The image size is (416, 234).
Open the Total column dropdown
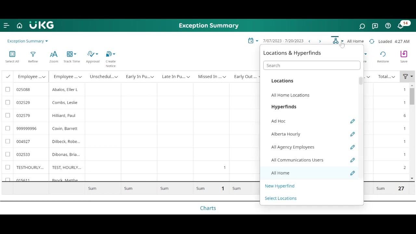pos(393,77)
